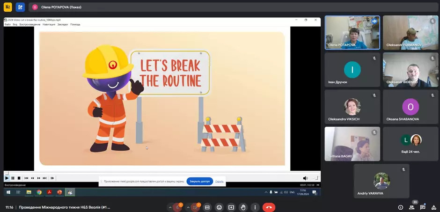Click Закрыть доступ to stop screen sharing
This screenshot has width=440, height=212.
(199, 182)
